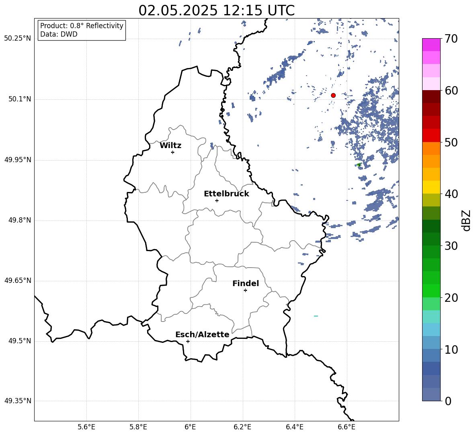Click the red radar site marker

coord(333,95)
